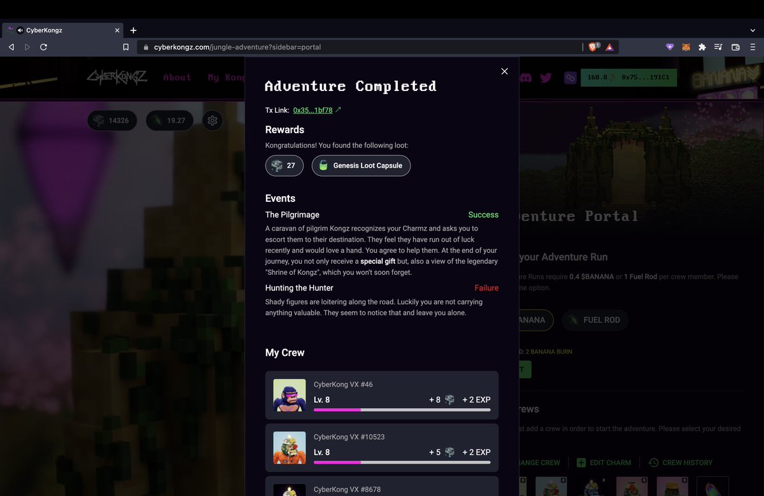Click the CyberKong VX #46 name
The height and width of the screenshot is (496, 764).
[x=343, y=385]
